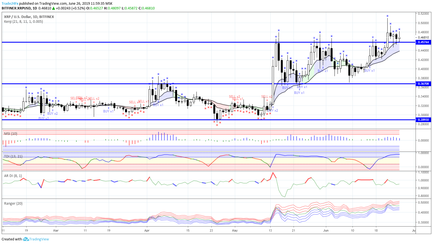This screenshot has width=433, height=244.
Task: Open the TradingView link in the footer
Action: [x=39, y=239]
